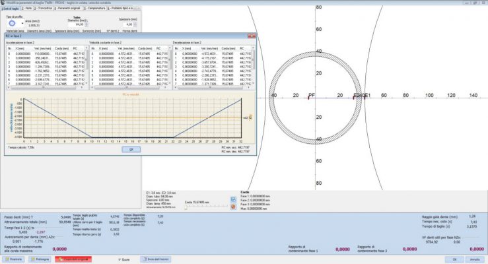
Task: Click the Velocità costante table horizontal scrollbar
Action: coord(129,88)
